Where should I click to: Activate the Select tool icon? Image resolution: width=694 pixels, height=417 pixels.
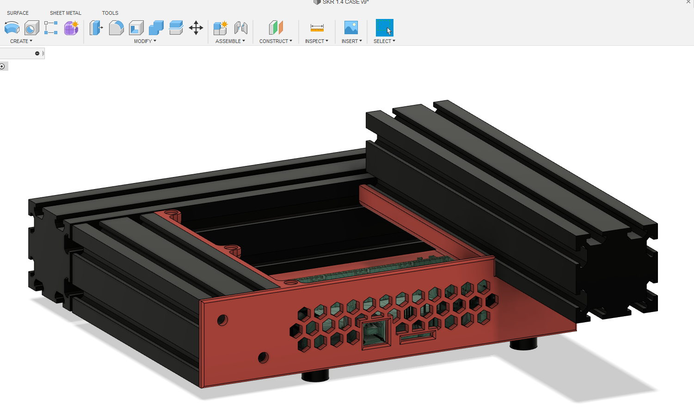(384, 28)
